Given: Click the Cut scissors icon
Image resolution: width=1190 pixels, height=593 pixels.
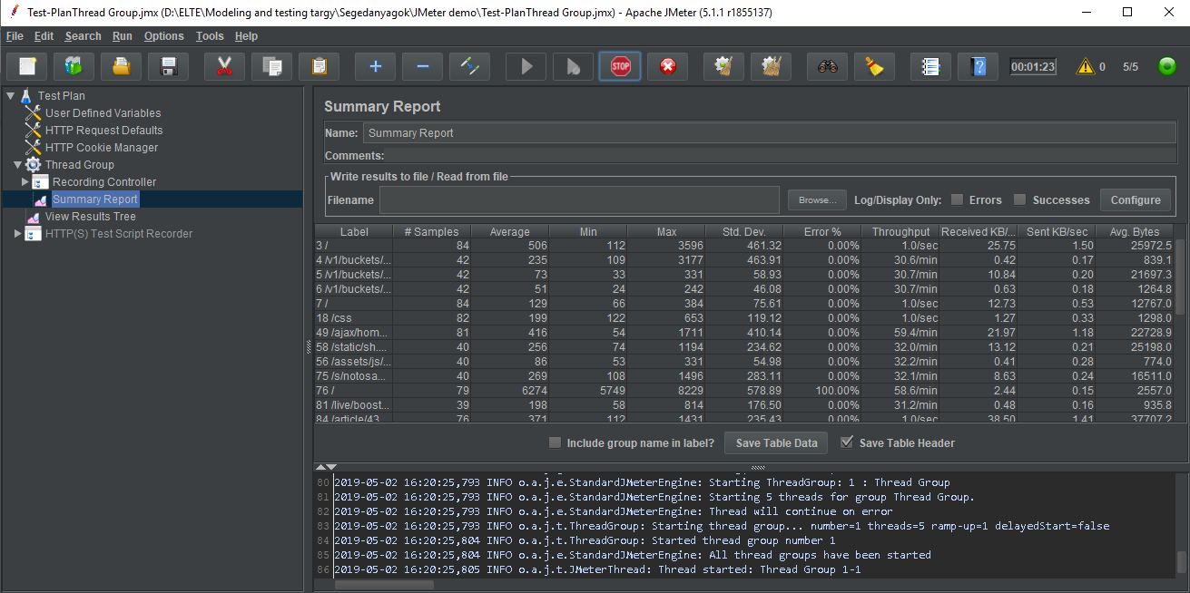Looking at the screenshot, I should click(224, 66).
